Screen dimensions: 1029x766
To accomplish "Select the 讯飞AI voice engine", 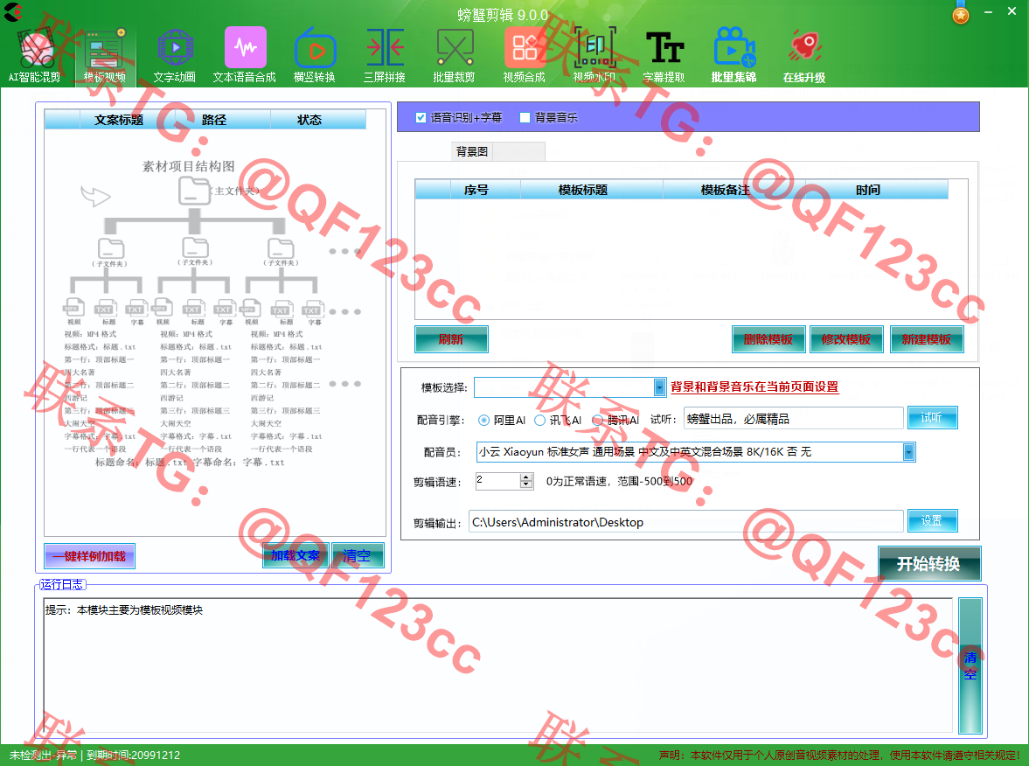I will [539, 420].
